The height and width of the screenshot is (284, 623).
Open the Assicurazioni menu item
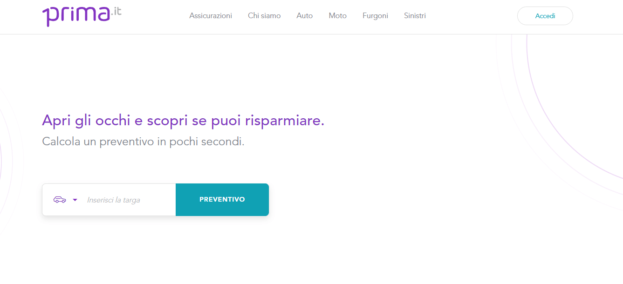point(211,15)
